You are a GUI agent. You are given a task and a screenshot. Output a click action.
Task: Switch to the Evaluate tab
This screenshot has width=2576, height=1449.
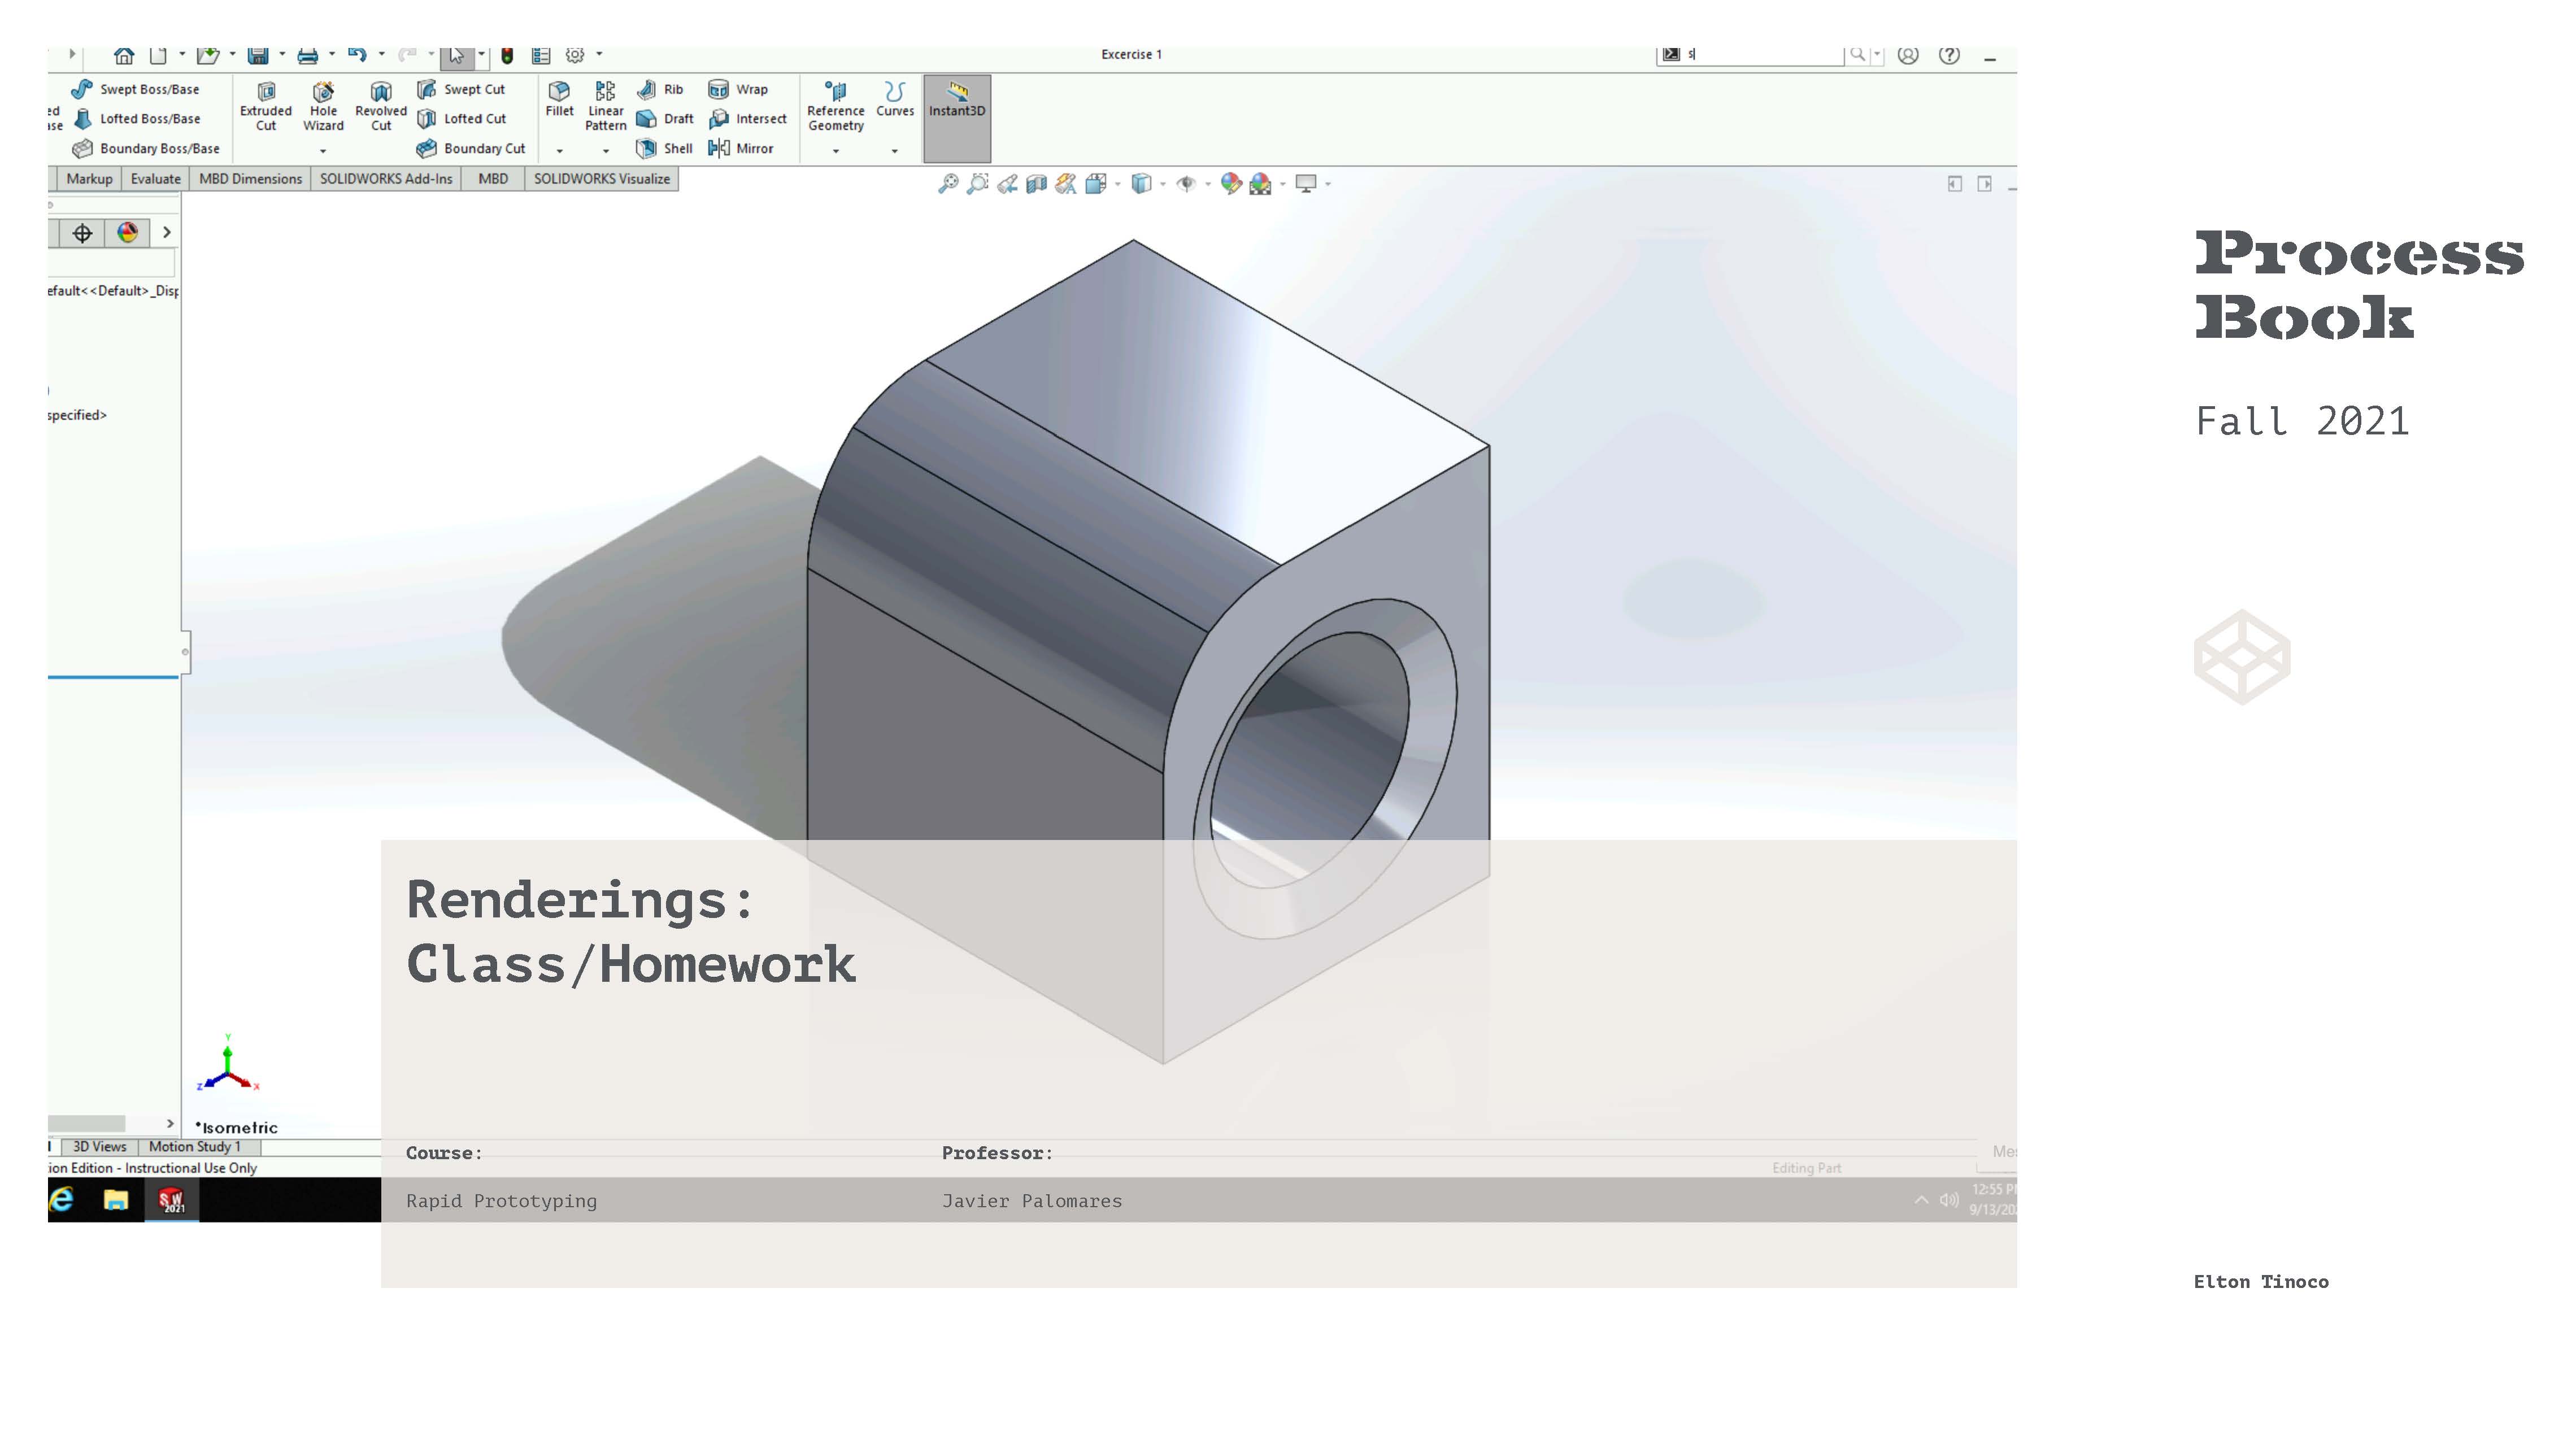(155, 179)
